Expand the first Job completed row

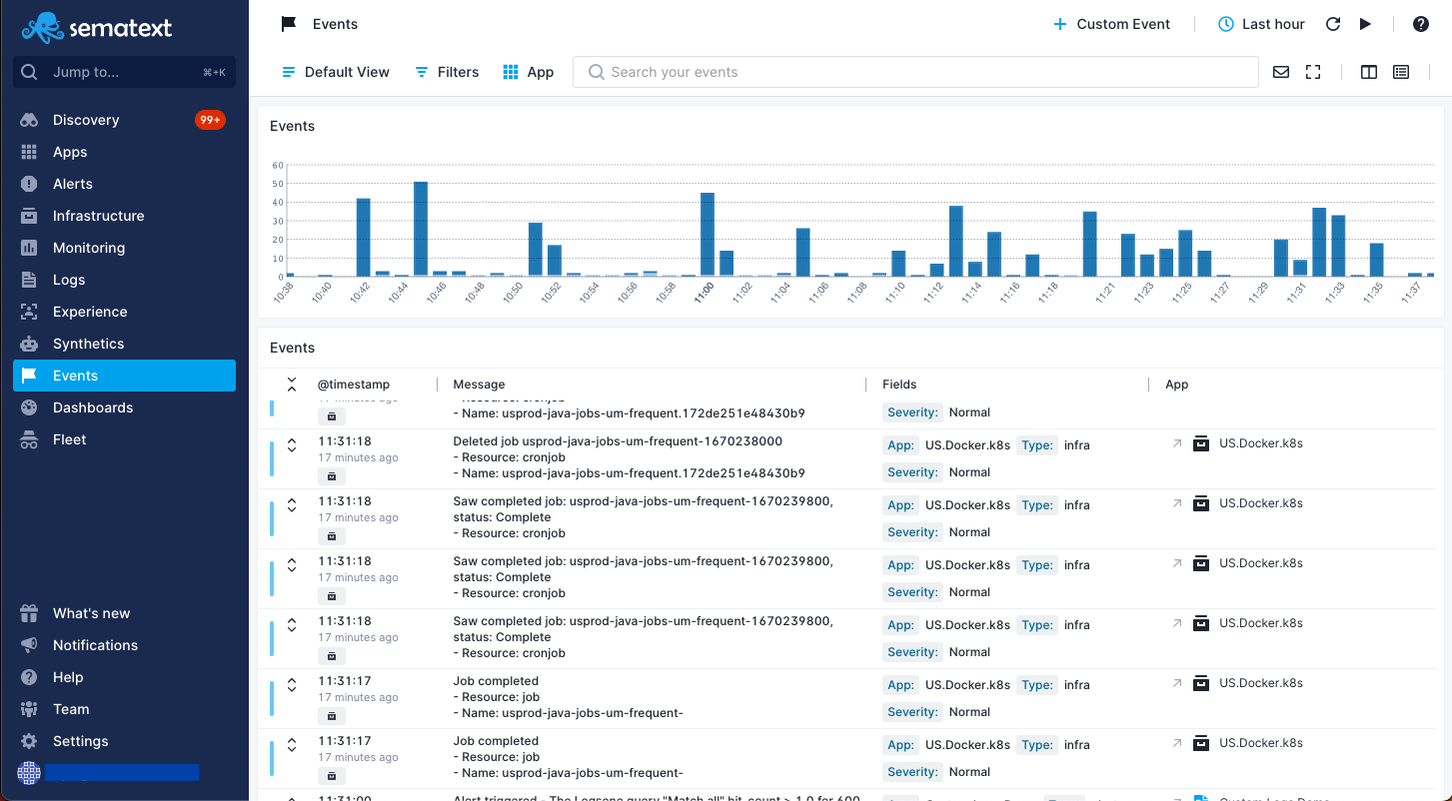pos(292,685)
